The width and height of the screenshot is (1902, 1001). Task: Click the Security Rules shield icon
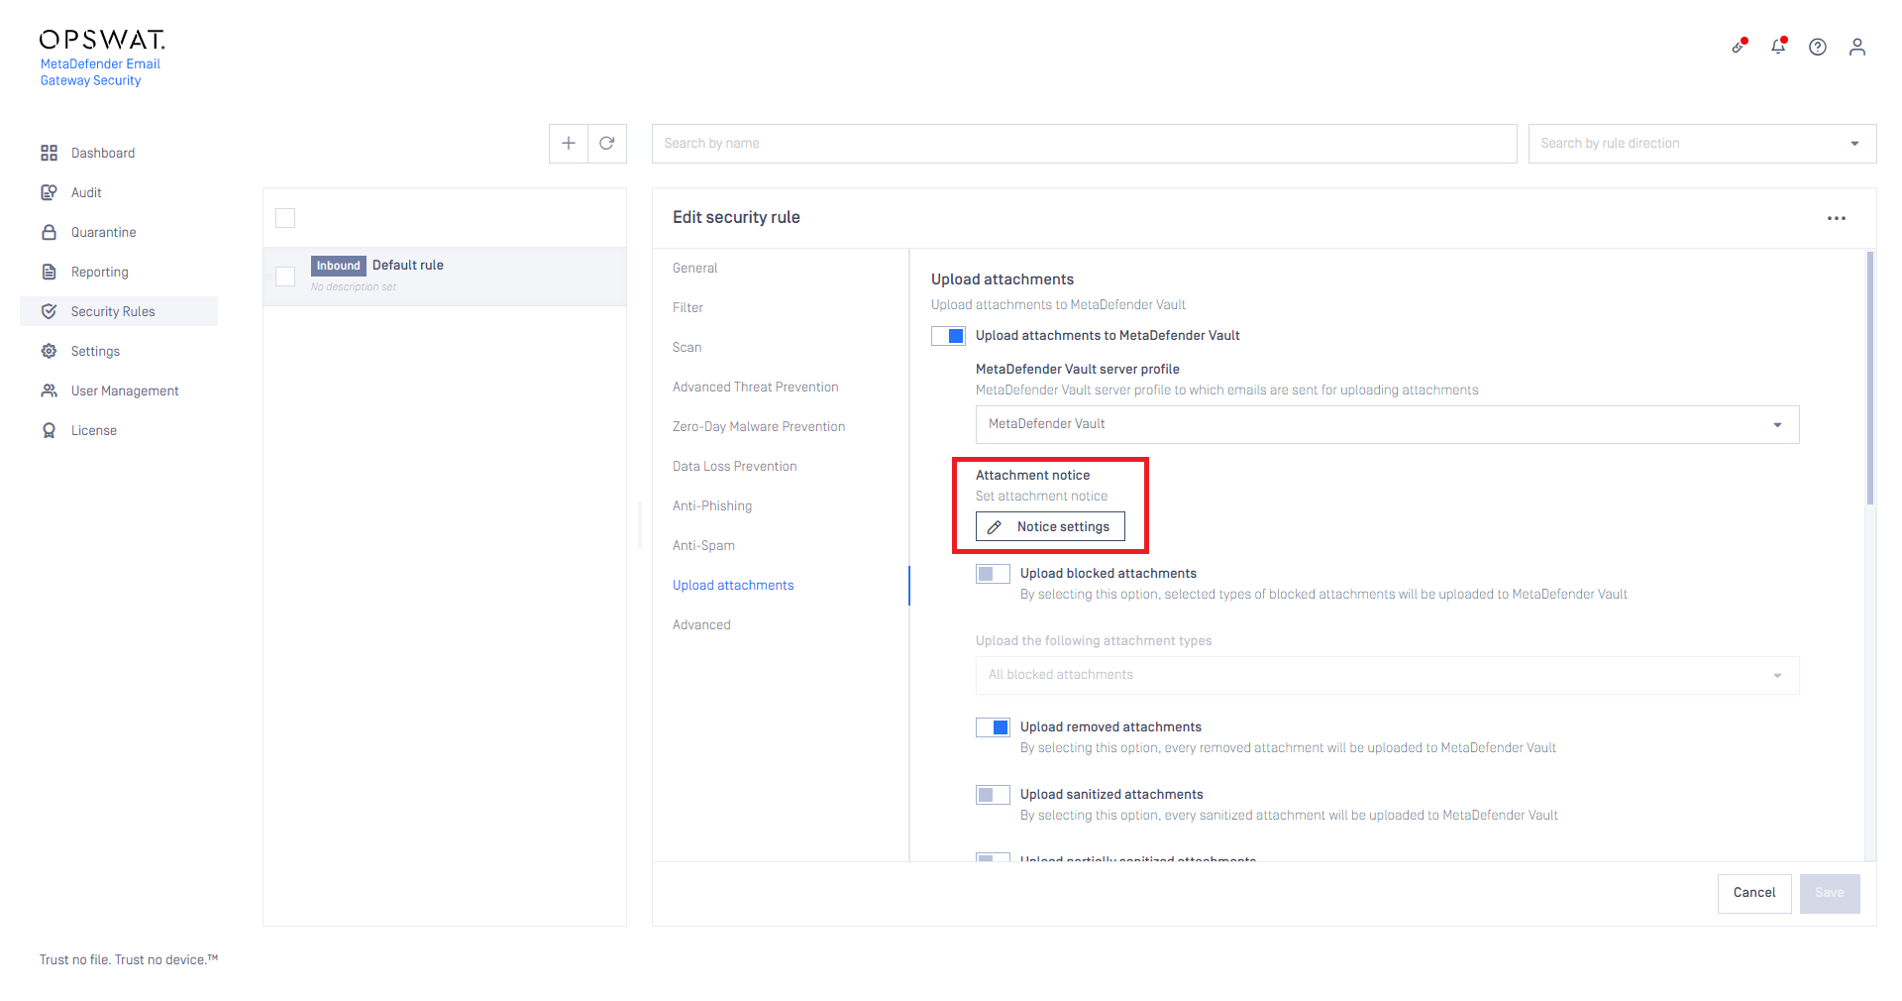[x=49, y=311]
